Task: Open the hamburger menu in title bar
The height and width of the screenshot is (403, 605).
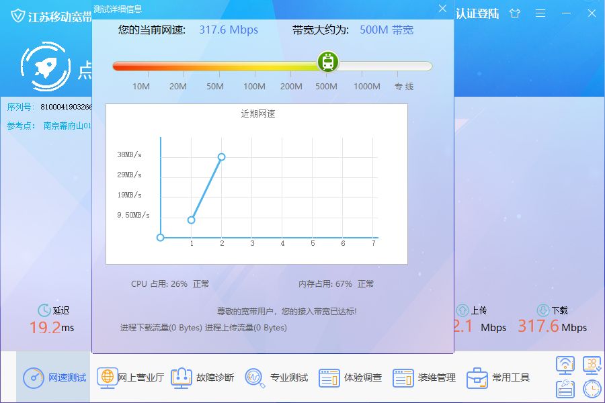Action: click(x=540, y=13)
